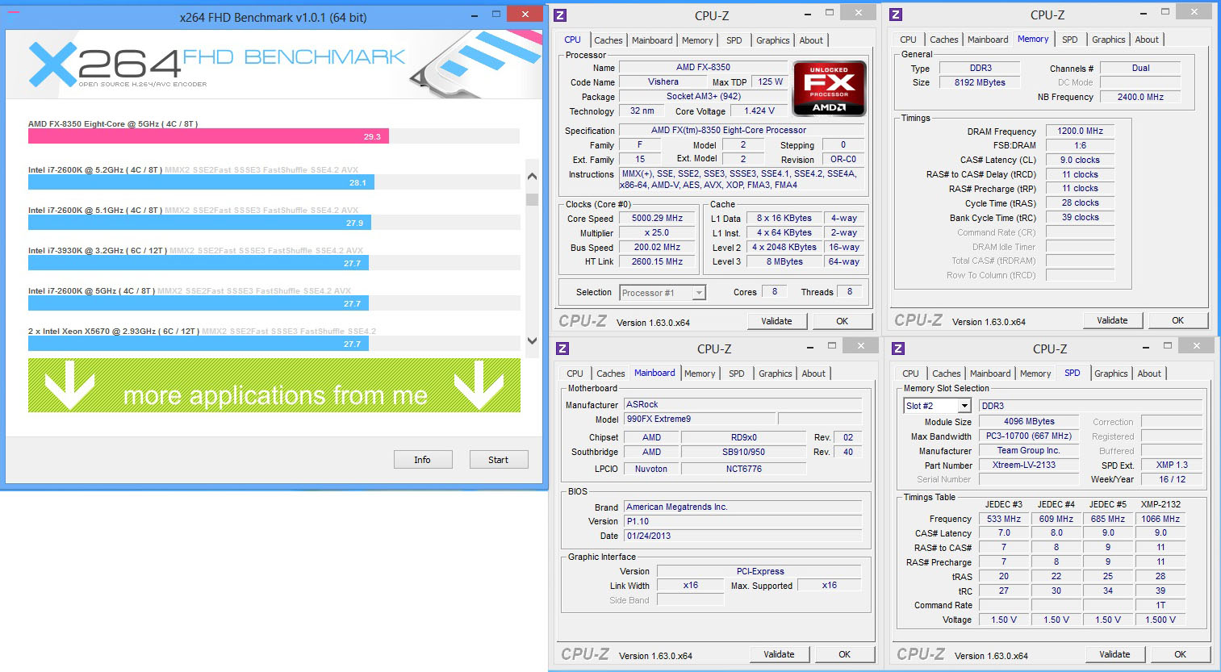Click the memory Size value 8192 MBytes

980,82
